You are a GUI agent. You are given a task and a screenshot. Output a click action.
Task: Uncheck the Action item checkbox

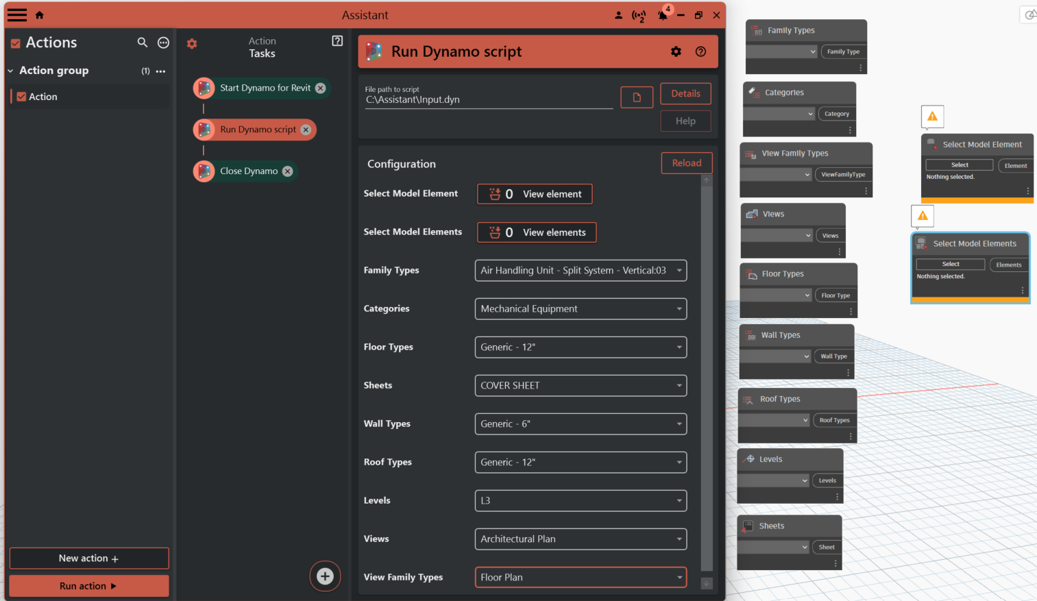[x=21, y=97]
